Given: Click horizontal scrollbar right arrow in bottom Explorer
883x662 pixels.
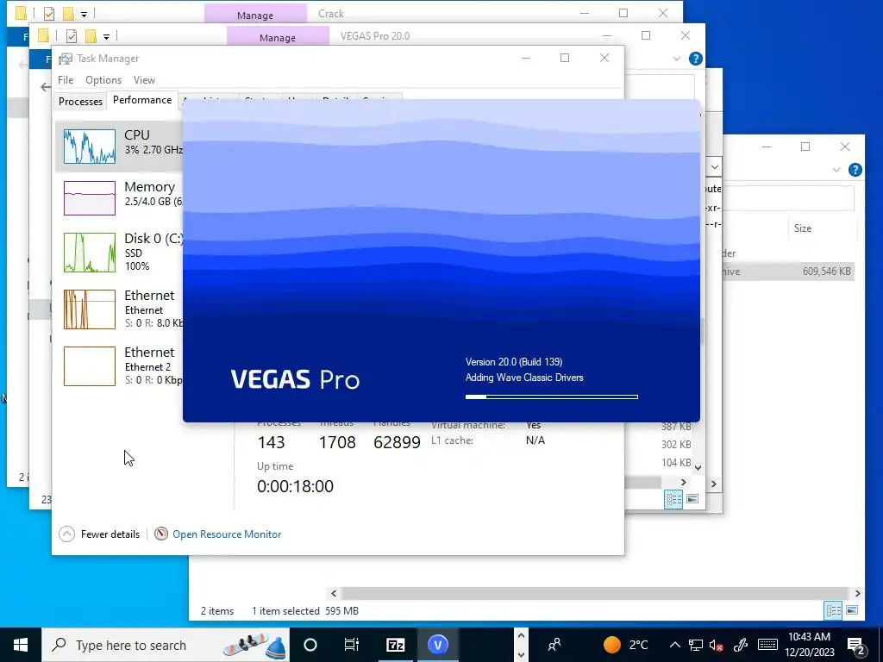Looking at the screenshot, I should pyautogui.click(x=857, y=593).
